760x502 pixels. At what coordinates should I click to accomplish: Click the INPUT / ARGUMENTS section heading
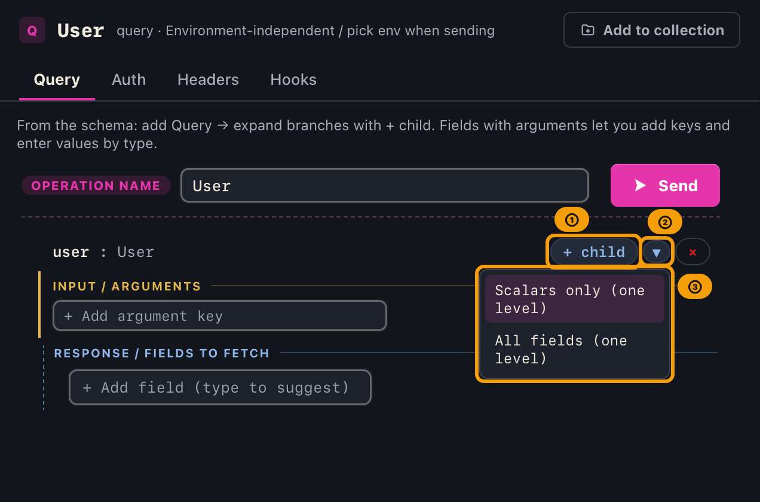point(127,286)
